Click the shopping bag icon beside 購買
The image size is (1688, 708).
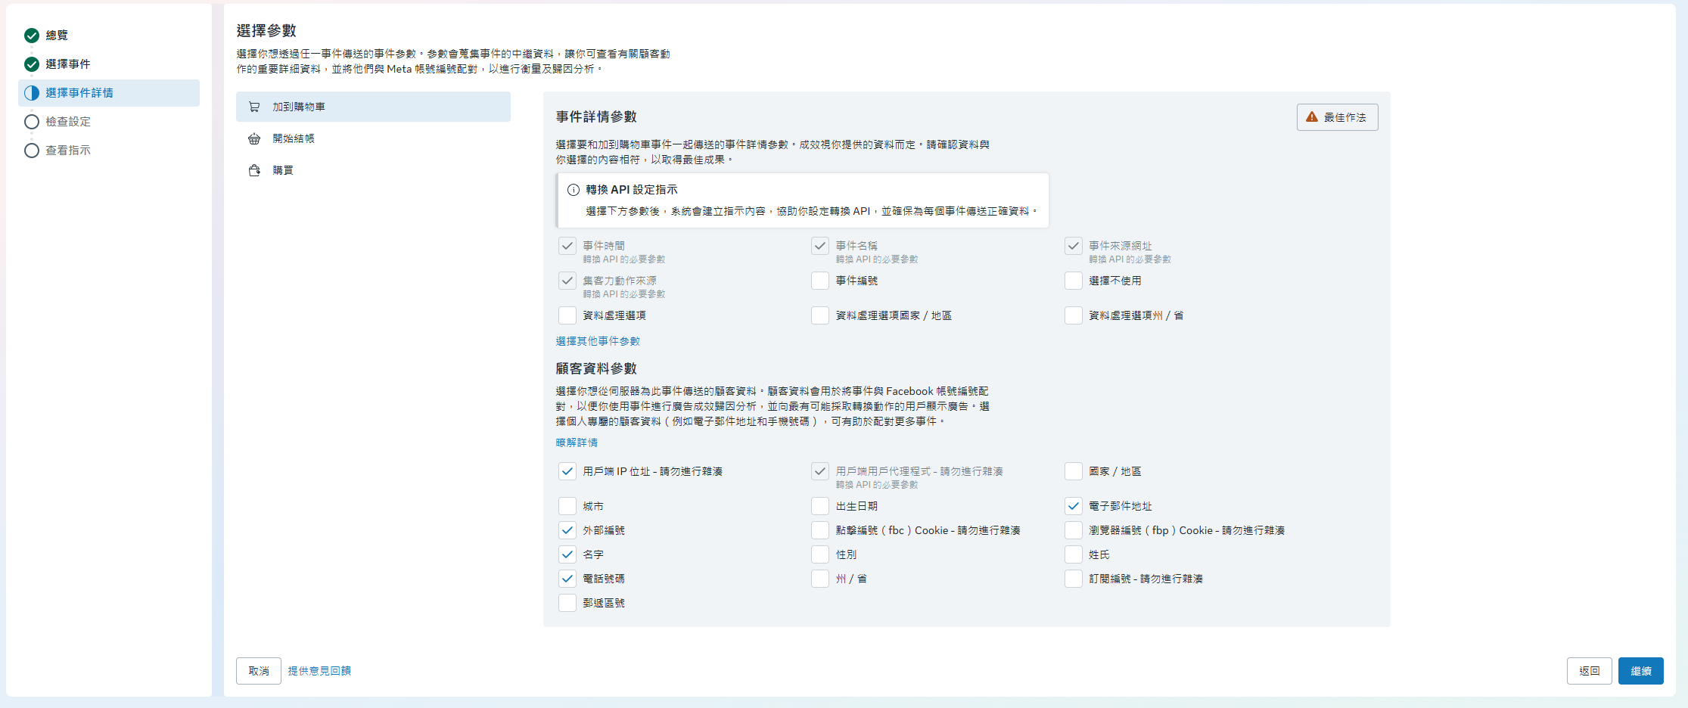tap(254, 171)
